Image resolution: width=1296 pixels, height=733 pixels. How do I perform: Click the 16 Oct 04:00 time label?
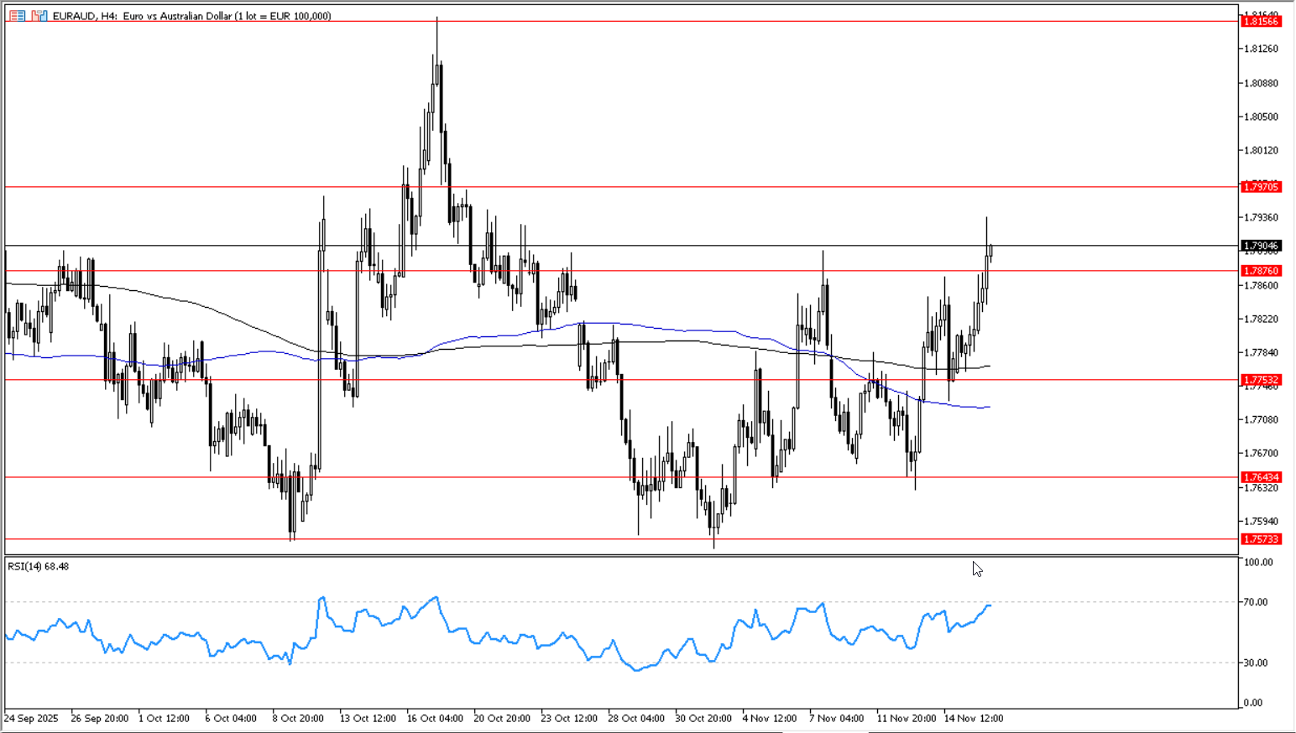click(435, 719)
